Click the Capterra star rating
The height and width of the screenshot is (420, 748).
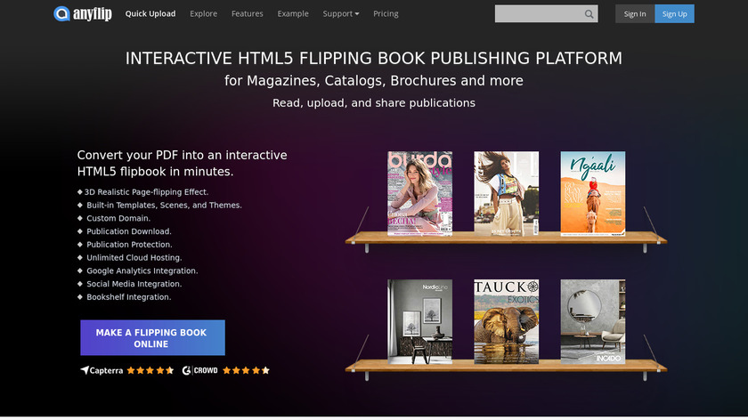click(150, 370)
